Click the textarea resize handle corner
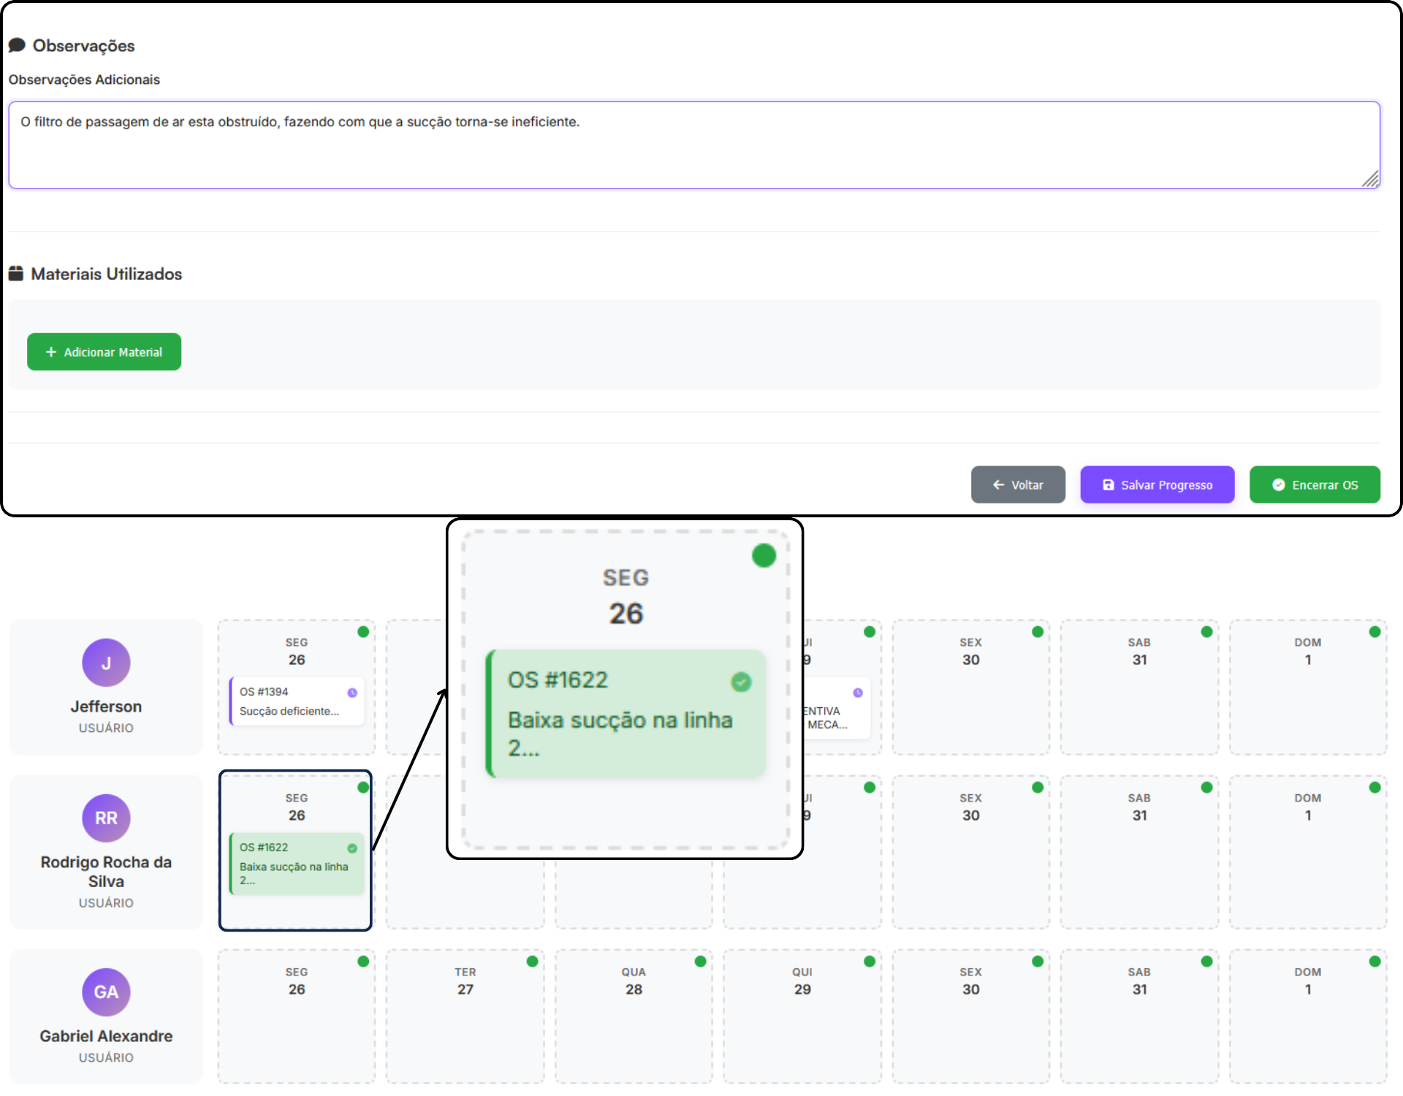Image resolution: width=1403 pixels, height=1096 pixels. coord(1371,180)
